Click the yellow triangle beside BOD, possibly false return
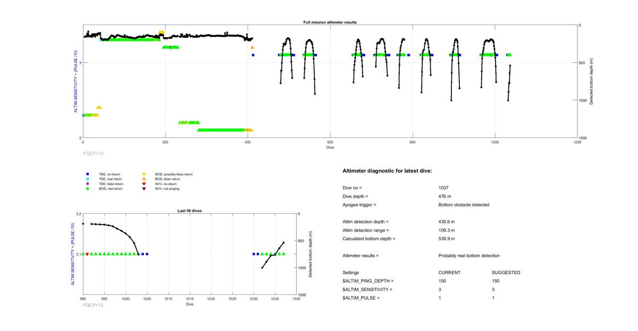638x331 pixels. (144, 174)
